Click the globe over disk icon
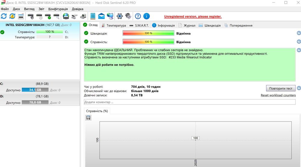301x167 pixels. [66, 16]
